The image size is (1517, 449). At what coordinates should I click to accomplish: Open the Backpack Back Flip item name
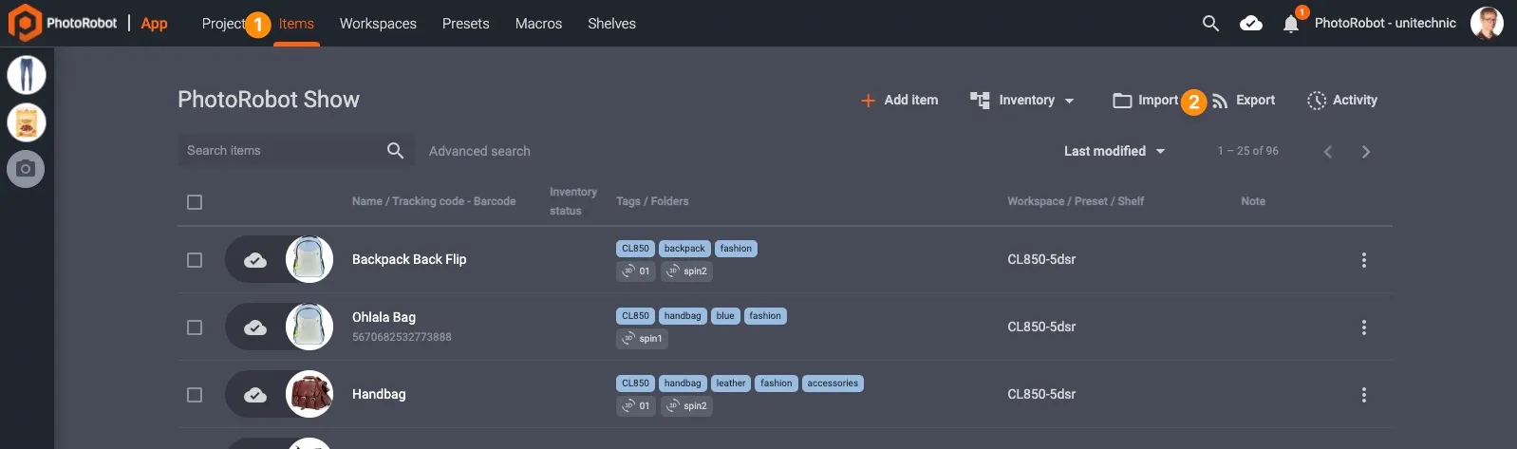409,259
